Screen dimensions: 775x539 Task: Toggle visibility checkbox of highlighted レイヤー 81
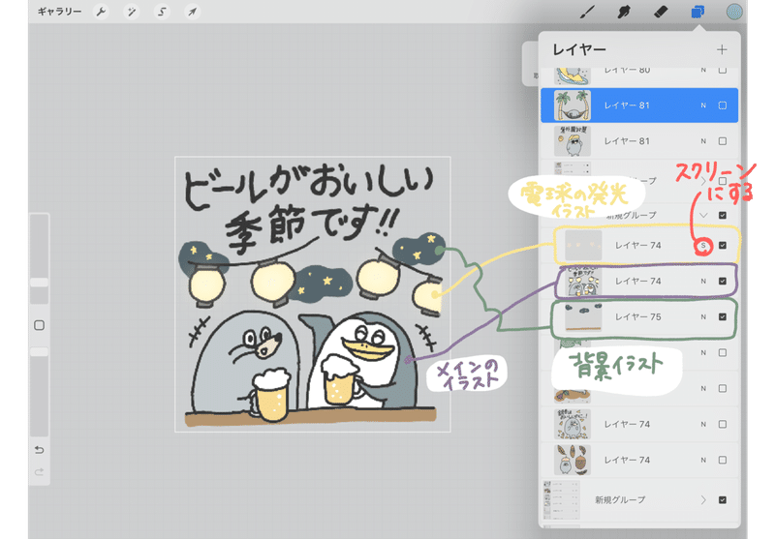723,105
